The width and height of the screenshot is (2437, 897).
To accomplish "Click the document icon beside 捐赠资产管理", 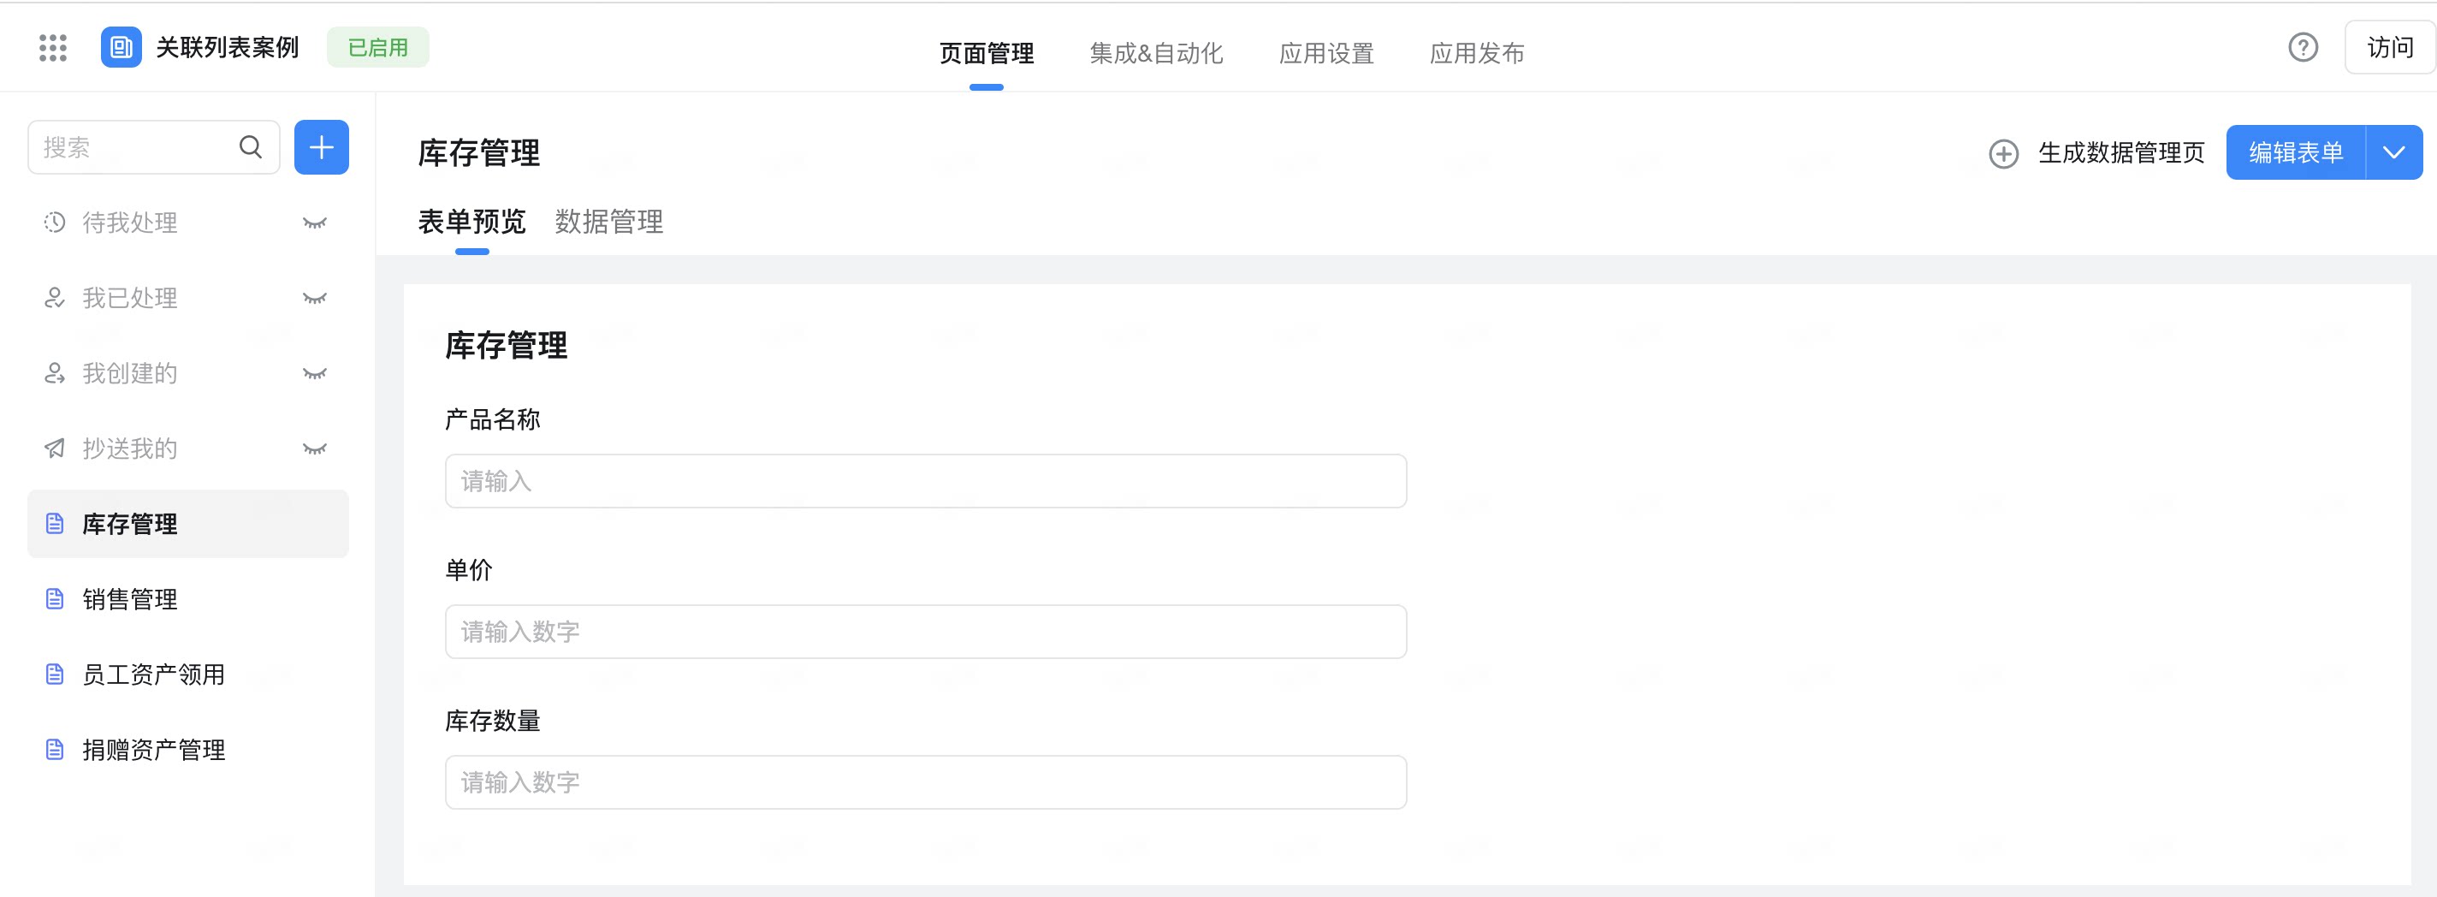I will tap(55, 750).
